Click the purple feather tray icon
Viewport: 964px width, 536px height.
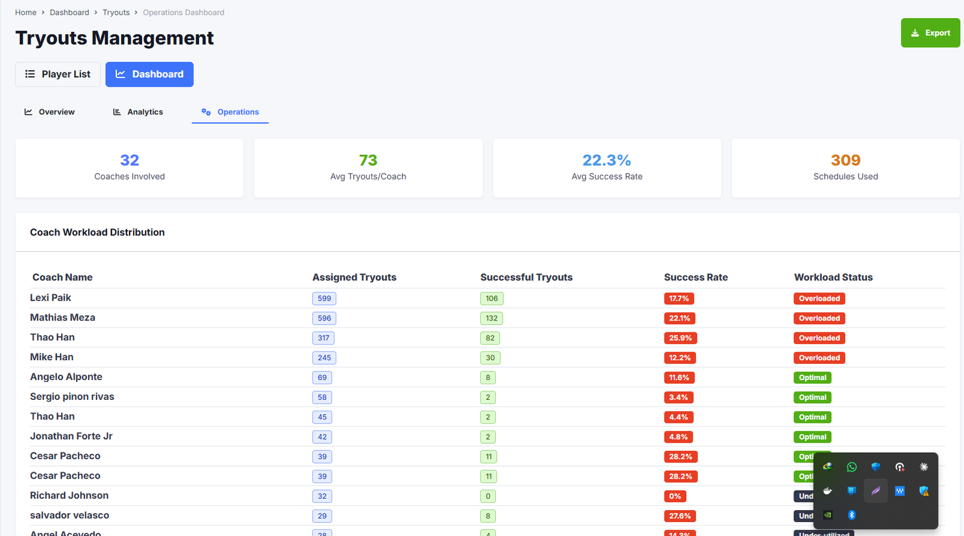click(875, 491)
